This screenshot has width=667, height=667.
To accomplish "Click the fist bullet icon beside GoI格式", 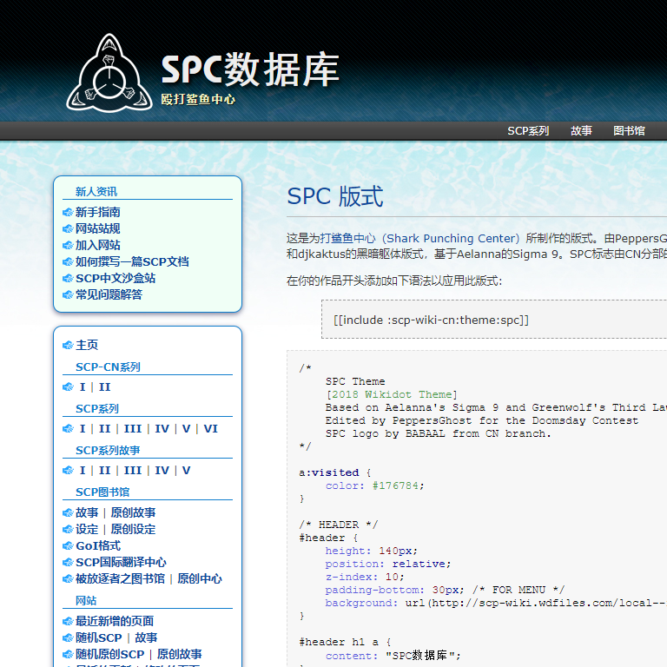I will [x=68, y=545].
